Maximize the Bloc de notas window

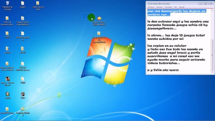pos(206,4)
